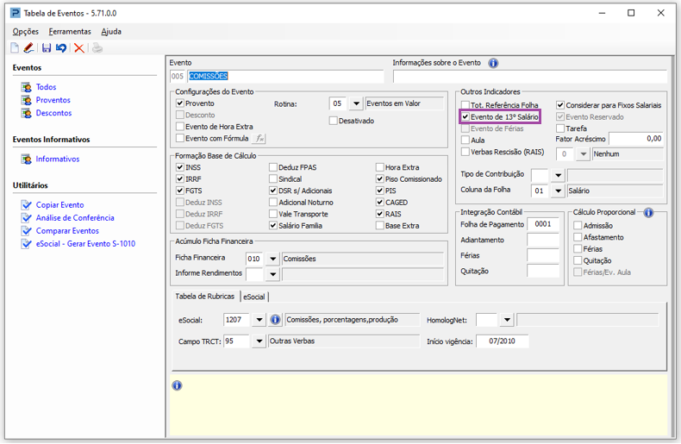Click the red X delete icon
Screen dimensions: 681x444
click(x=79, y=48)
